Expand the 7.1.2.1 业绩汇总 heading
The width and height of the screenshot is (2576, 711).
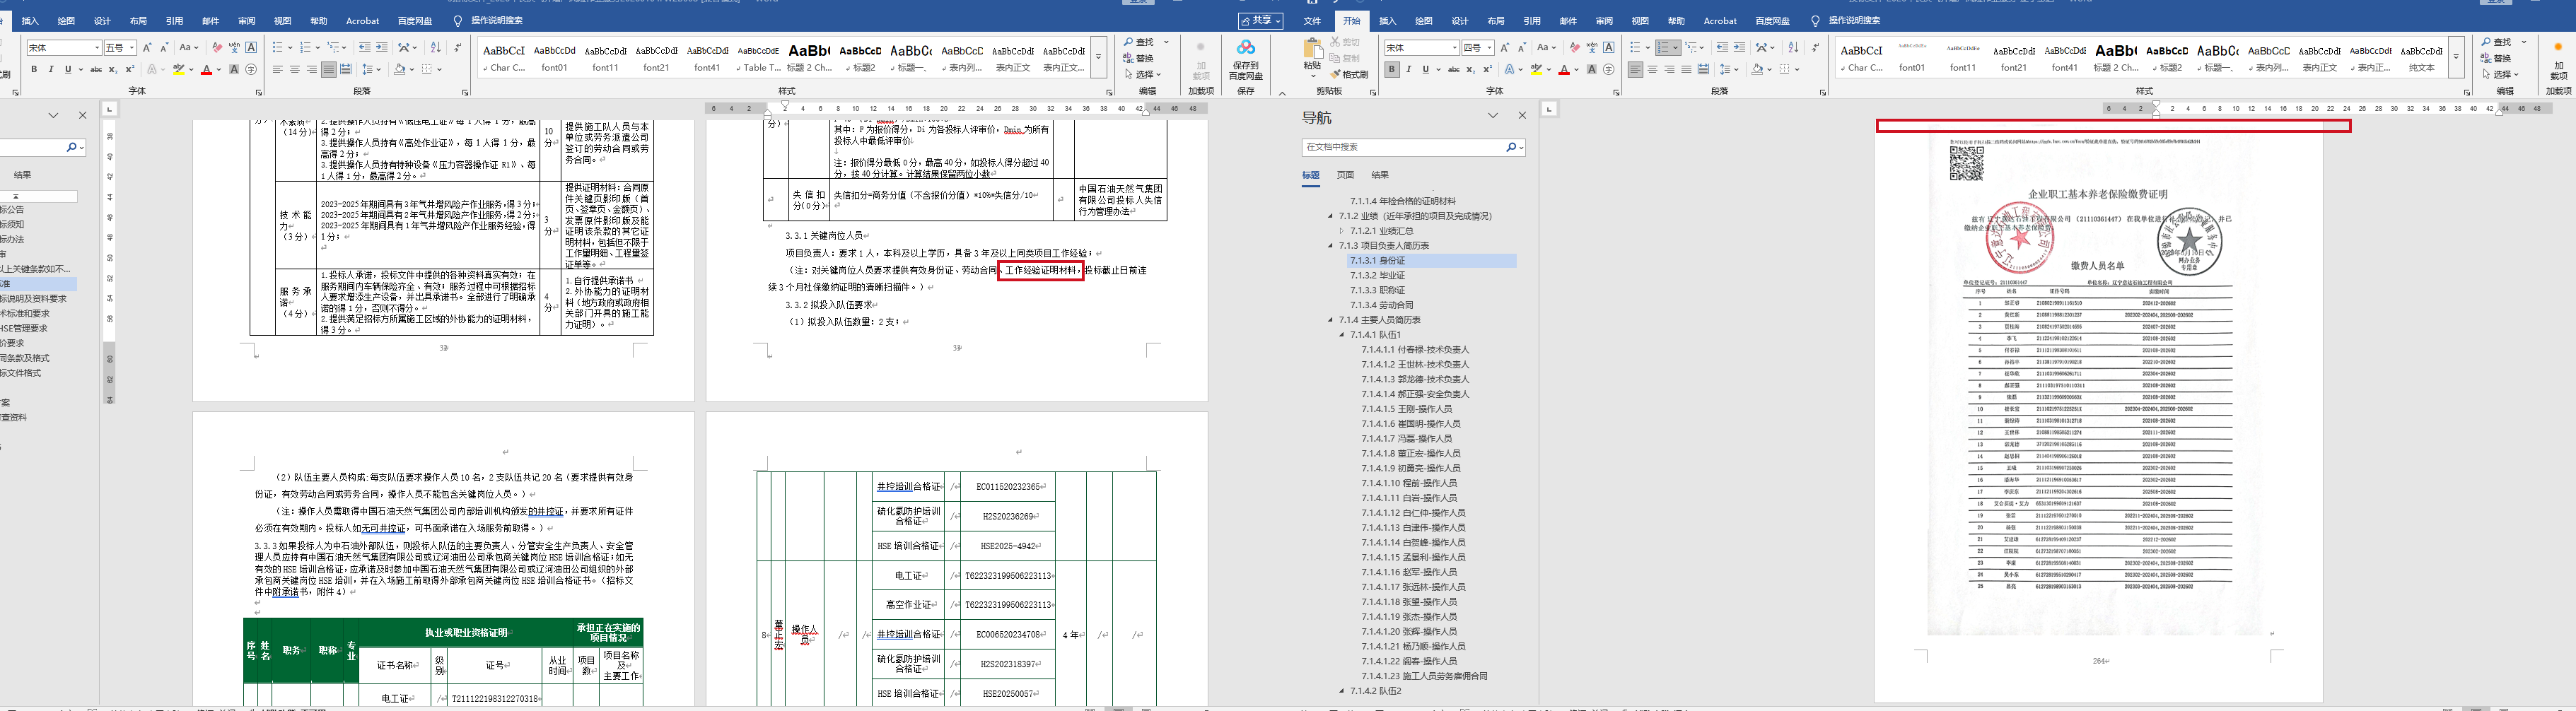(1342, 231)
